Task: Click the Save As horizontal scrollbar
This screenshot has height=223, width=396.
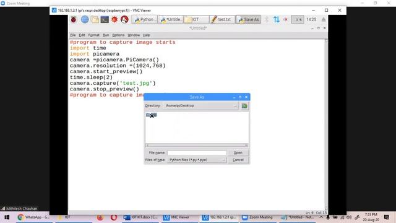Action: tap(197, 145)
